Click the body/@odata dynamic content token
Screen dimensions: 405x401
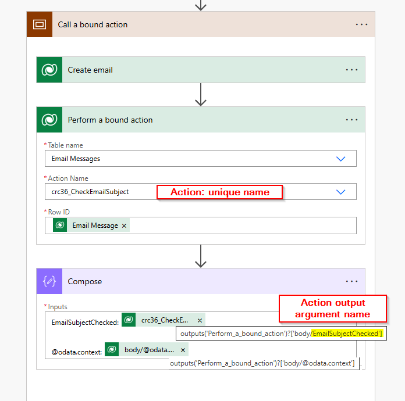[x=148, y=350]
